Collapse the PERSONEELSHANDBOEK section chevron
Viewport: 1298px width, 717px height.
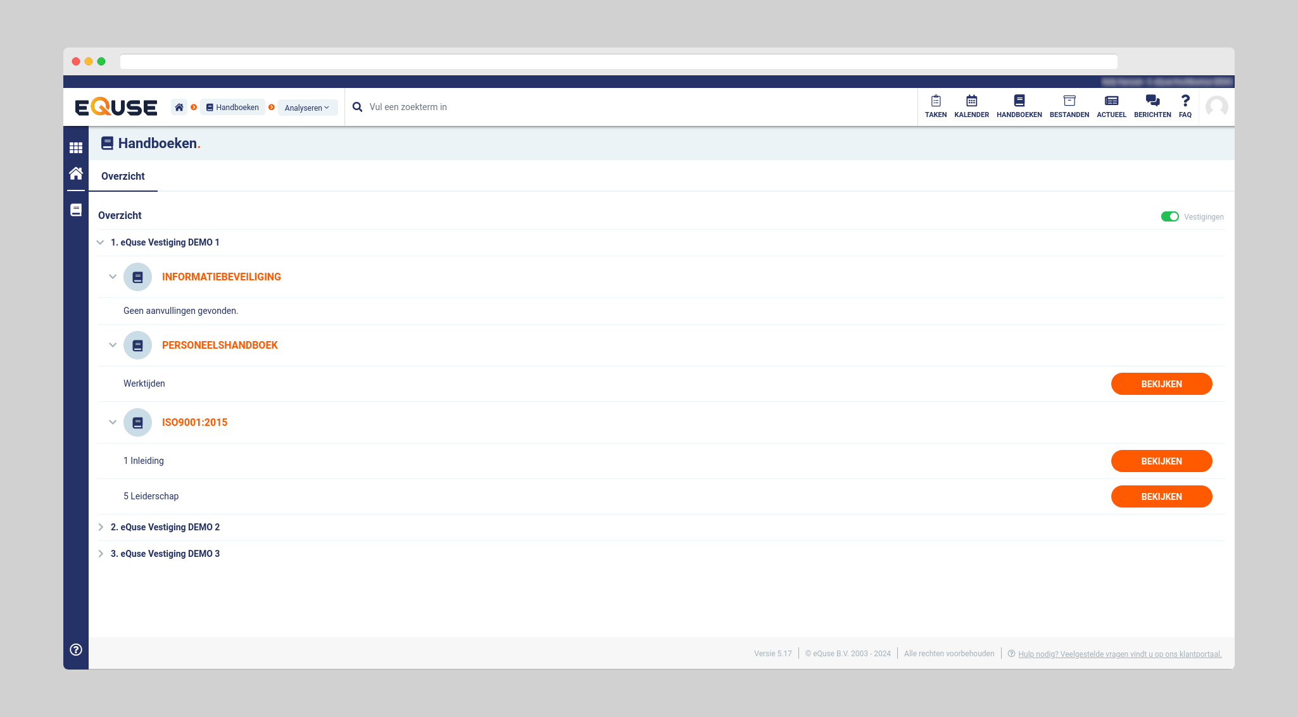tap(113, 345)
